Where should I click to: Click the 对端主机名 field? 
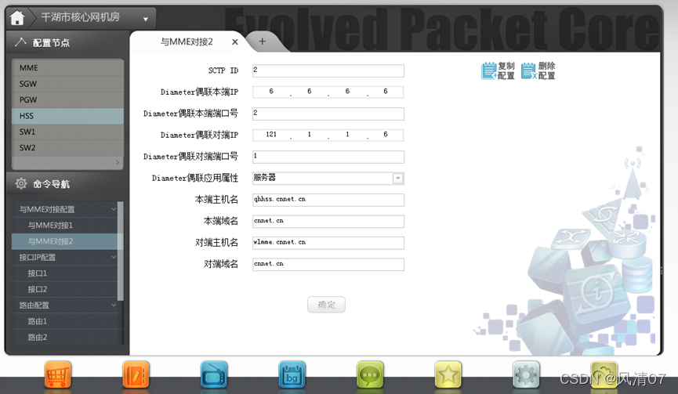click(328, 244)
